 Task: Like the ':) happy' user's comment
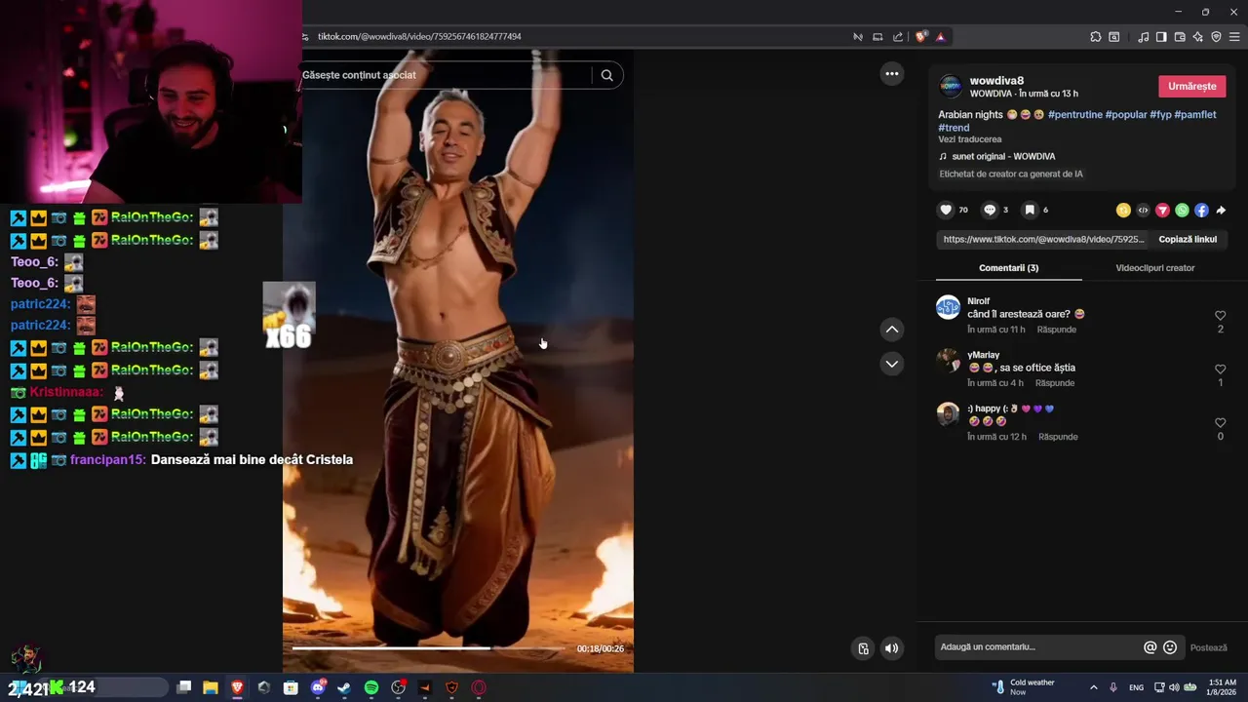1220,423
